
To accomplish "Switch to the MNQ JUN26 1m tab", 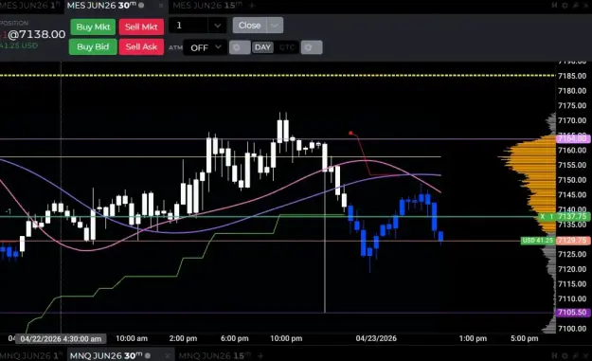I will (x=31, y=355).
